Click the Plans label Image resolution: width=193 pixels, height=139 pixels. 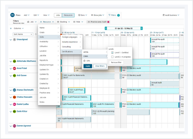pos(18,15)
